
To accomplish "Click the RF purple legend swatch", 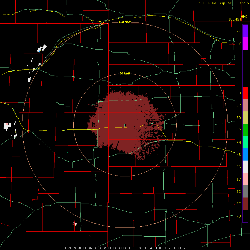I will 245,31.
